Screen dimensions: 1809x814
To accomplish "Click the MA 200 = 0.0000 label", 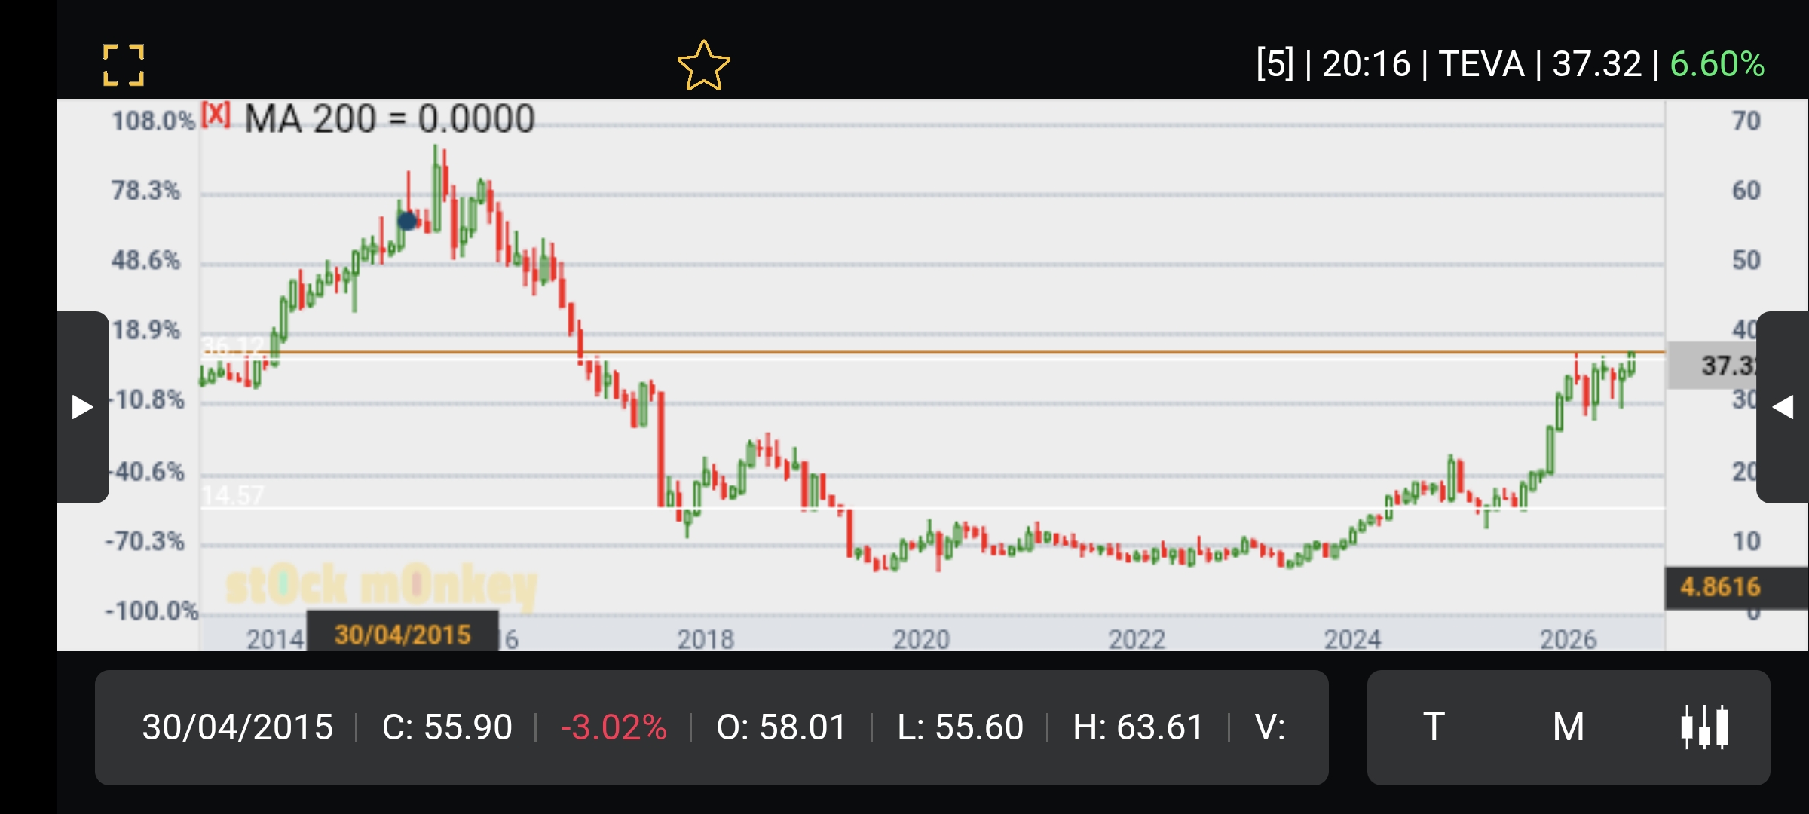I will [x=390, y=119].
